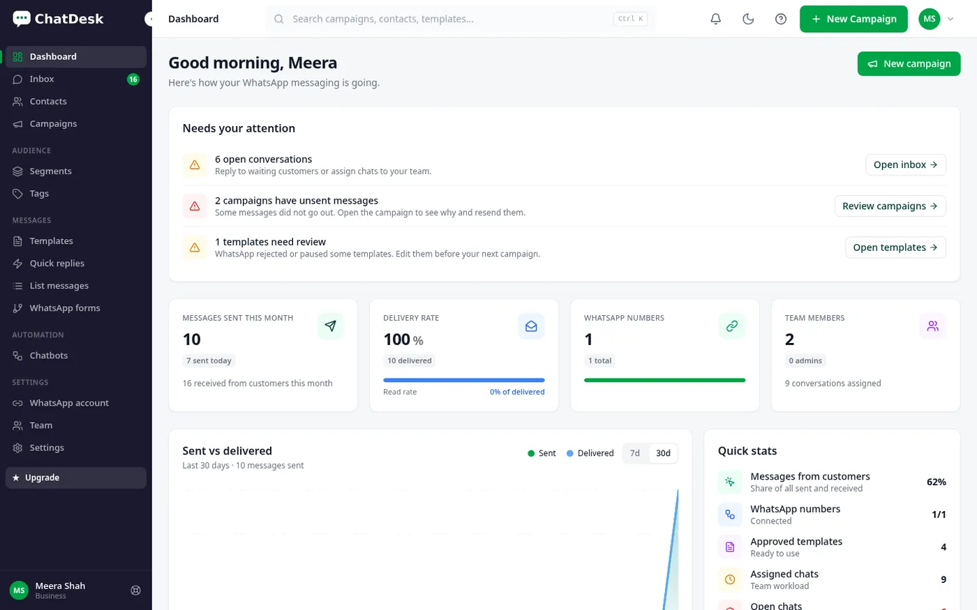Screen dimensions: 977x610
Task: Click the open conversations warning icon
Action: tap(195, 165)
